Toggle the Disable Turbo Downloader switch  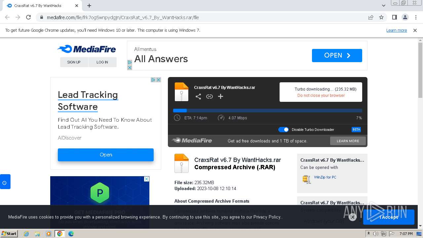(284, 130)
